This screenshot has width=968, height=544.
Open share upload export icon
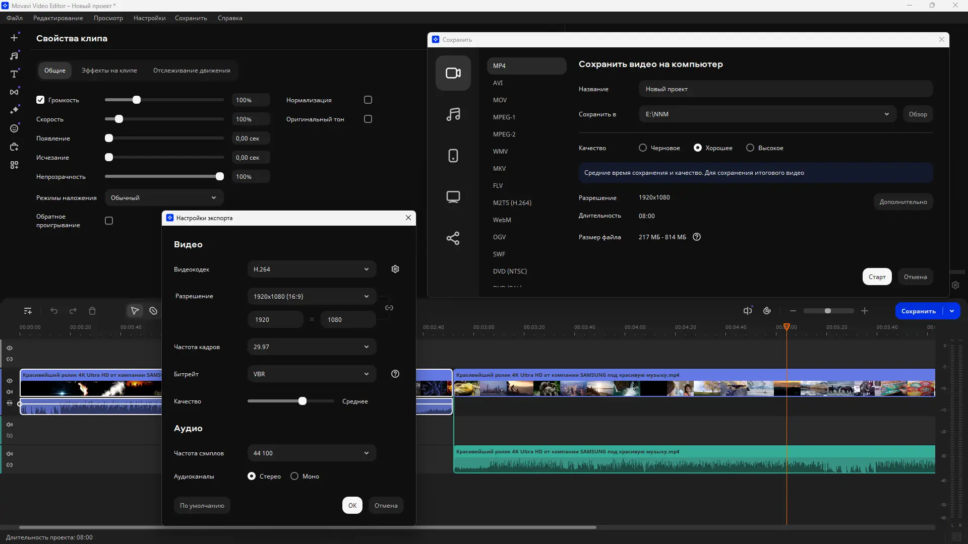coord(453,238)
